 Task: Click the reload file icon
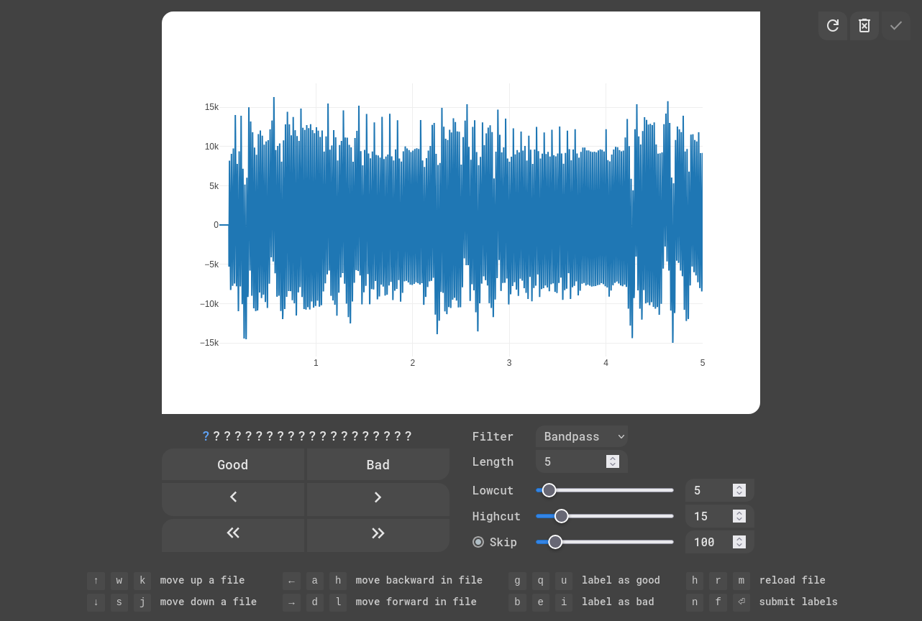832,26
